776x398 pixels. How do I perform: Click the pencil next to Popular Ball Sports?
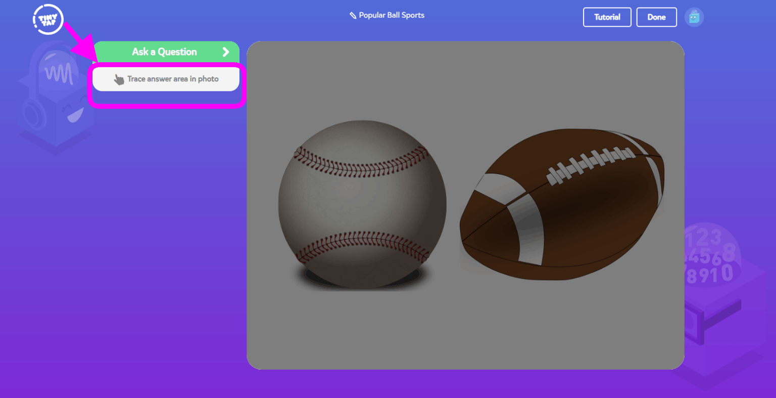pyautogui.click(x=354, y=15)
